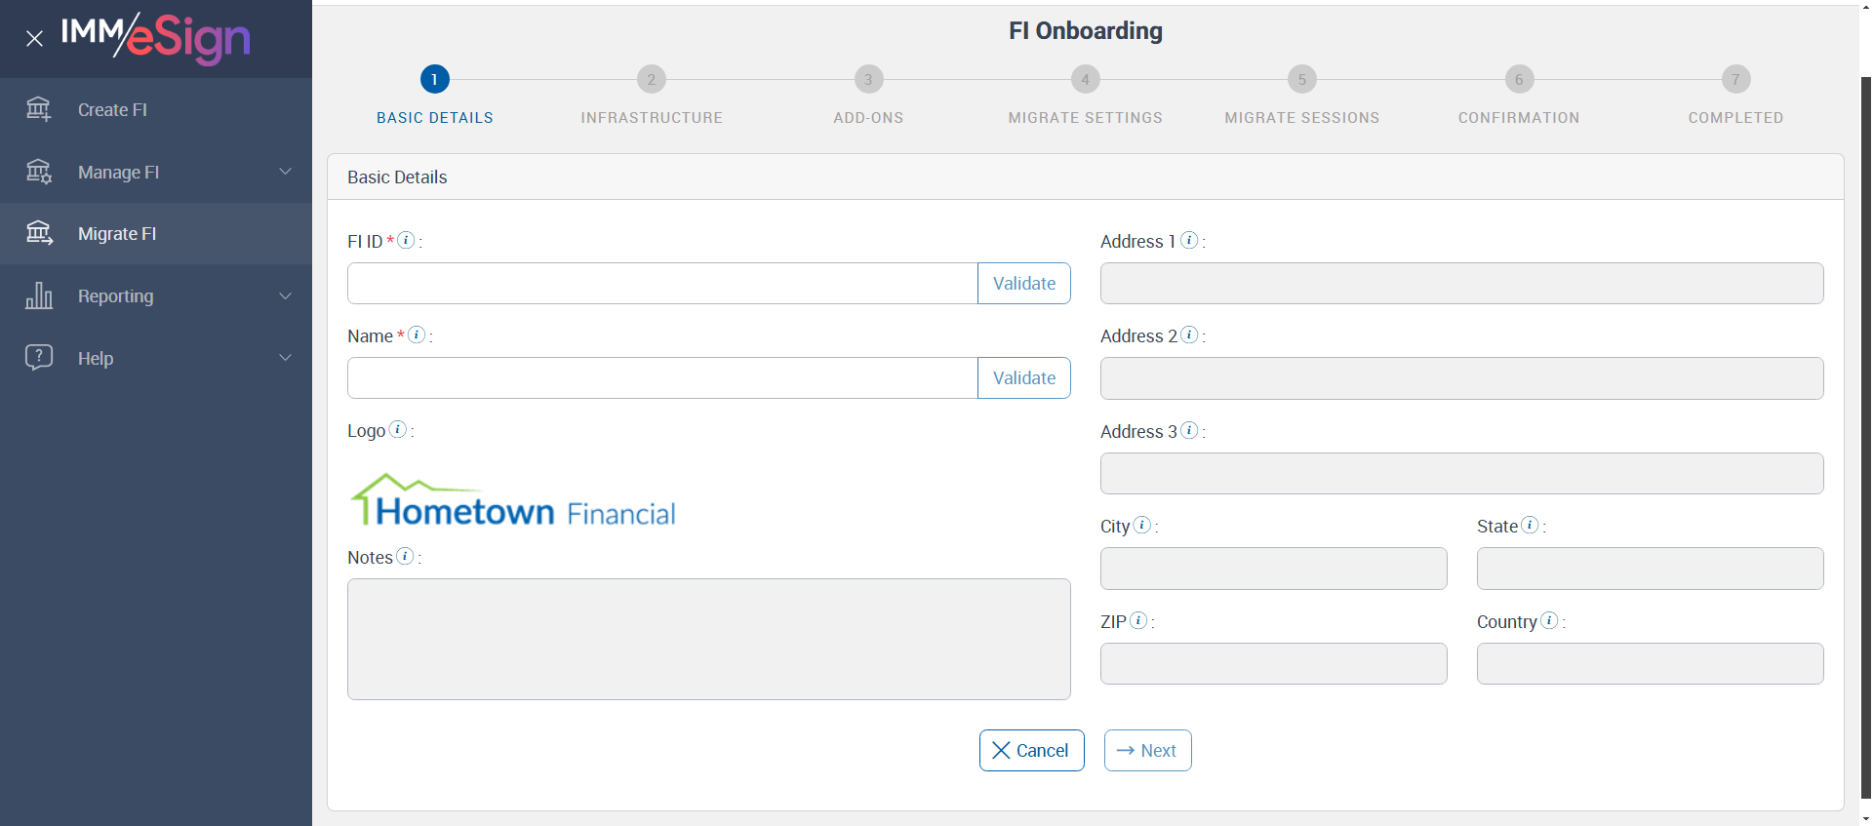Open the Migrate FI menu item
Viewport: 1873px width, 826px height.
tap(117, 234)
